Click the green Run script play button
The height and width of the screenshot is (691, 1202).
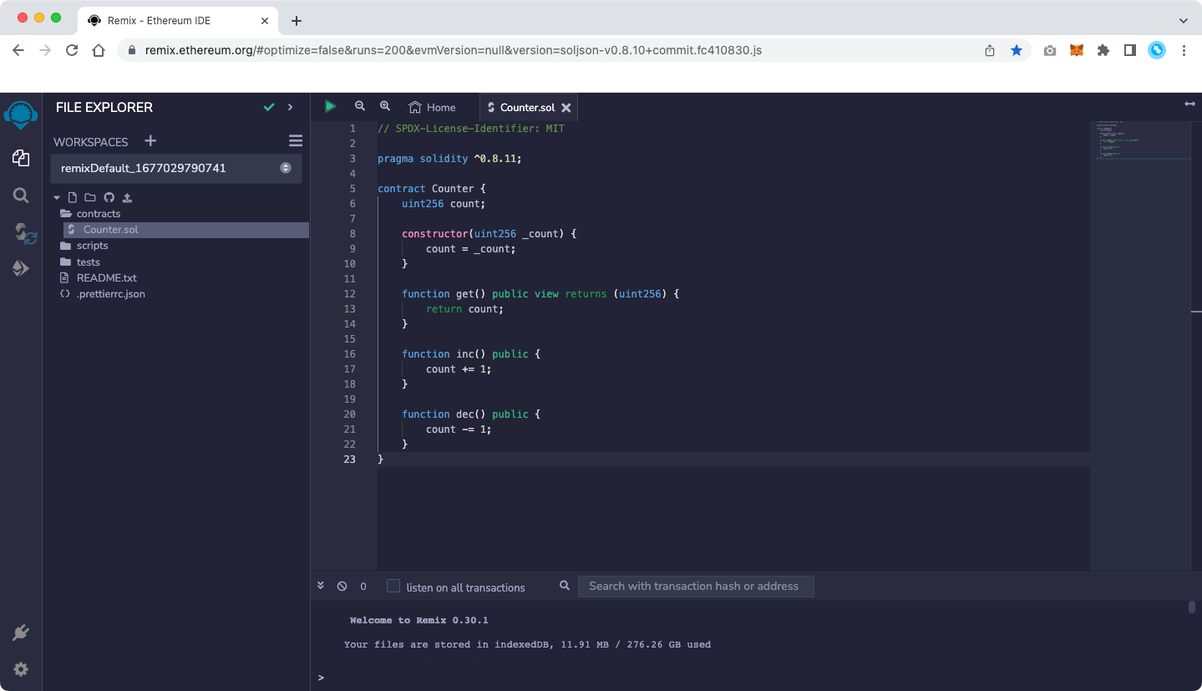tap(331, 107)
